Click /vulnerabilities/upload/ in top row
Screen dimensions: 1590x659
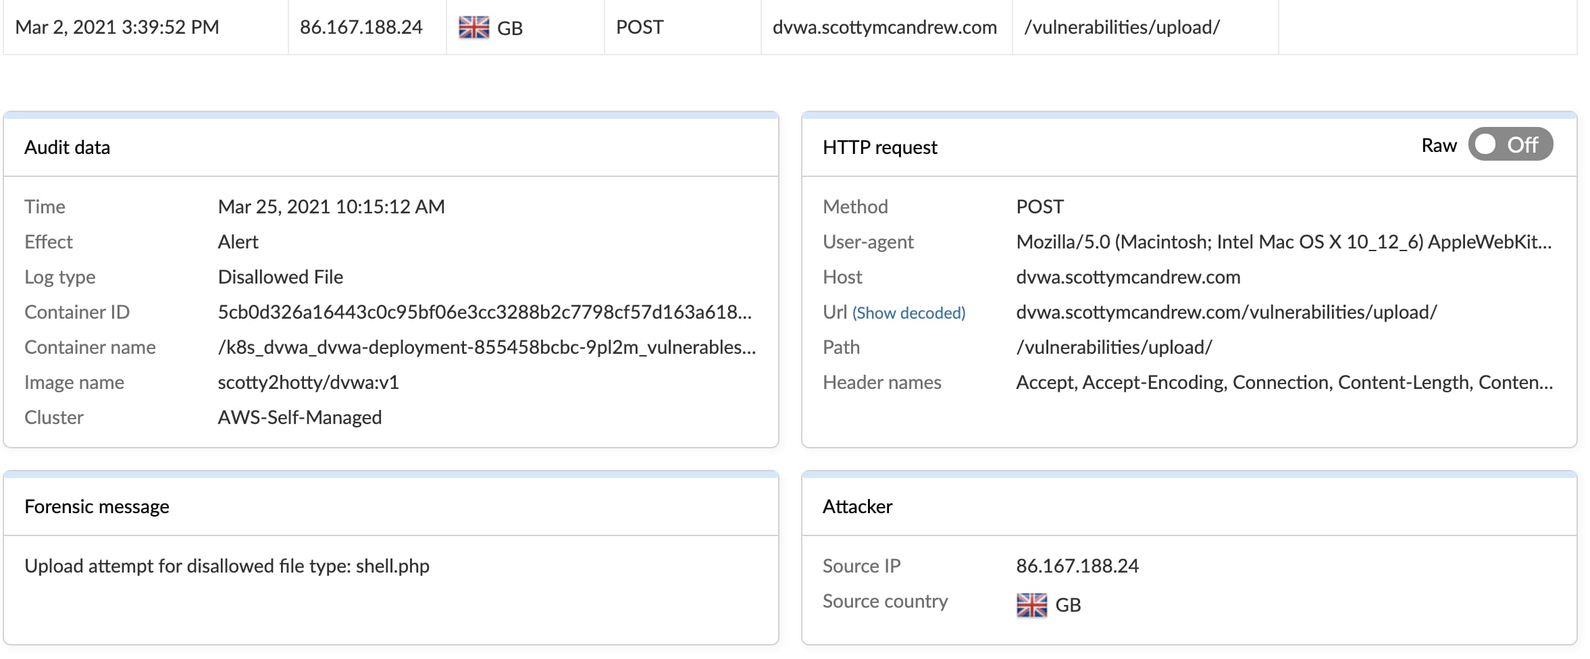click(1122, 27)
